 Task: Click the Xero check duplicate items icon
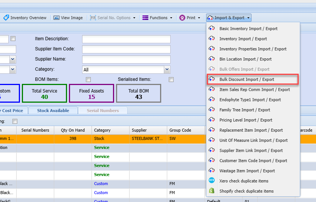212,181
